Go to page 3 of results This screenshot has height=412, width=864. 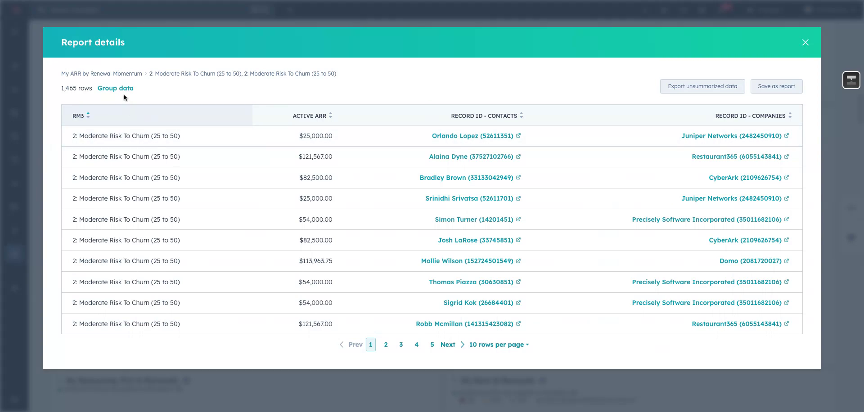click(x=401, y=344)
